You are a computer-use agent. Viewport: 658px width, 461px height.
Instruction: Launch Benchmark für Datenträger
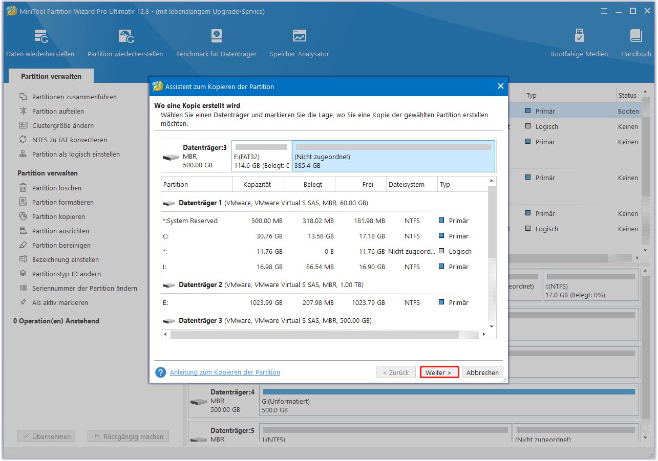coord(216,43)
